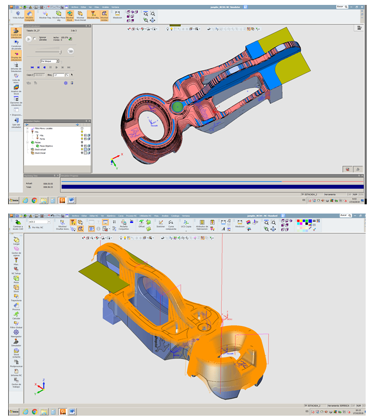This screenshot has width=370, height=420.
Task: Open Editar NC menu in NC-Standard window
Action: point(94,216)
